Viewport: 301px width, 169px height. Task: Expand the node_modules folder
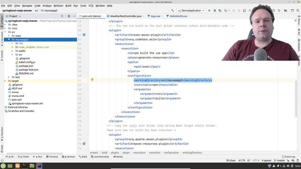[12, 47]
